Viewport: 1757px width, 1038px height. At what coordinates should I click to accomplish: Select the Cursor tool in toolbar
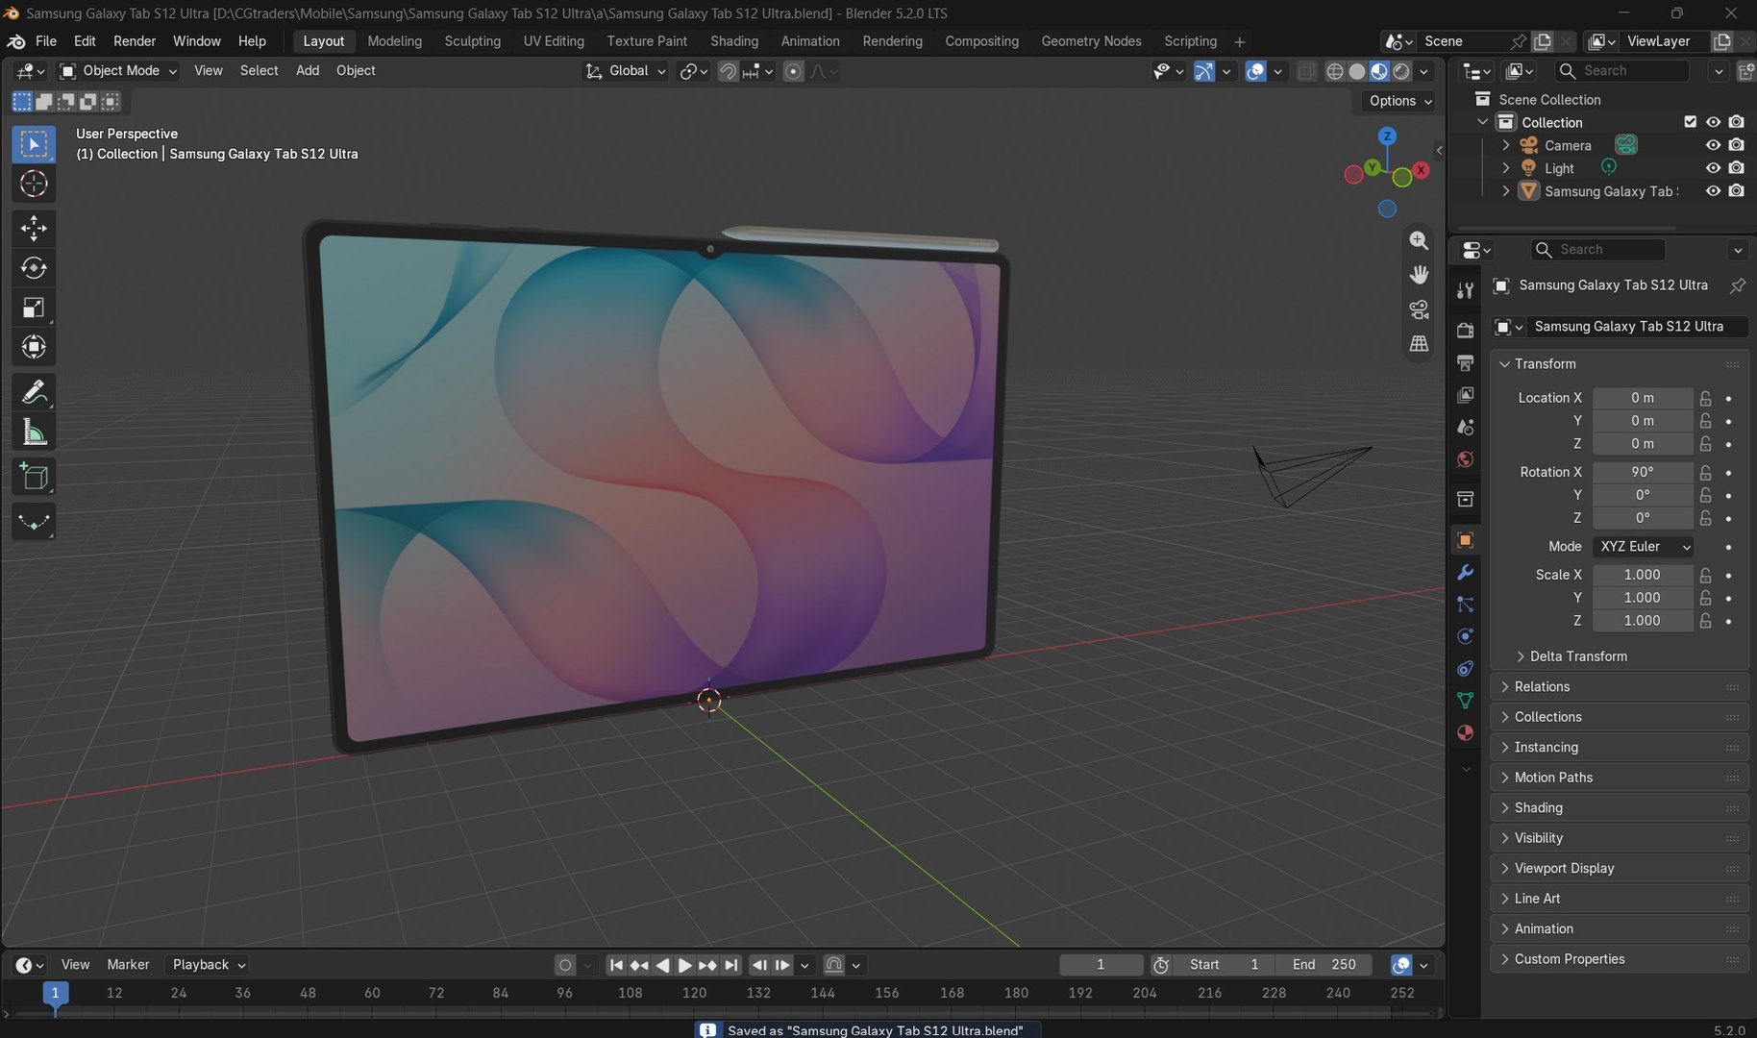pyautogui.click(x=34, y=184)
